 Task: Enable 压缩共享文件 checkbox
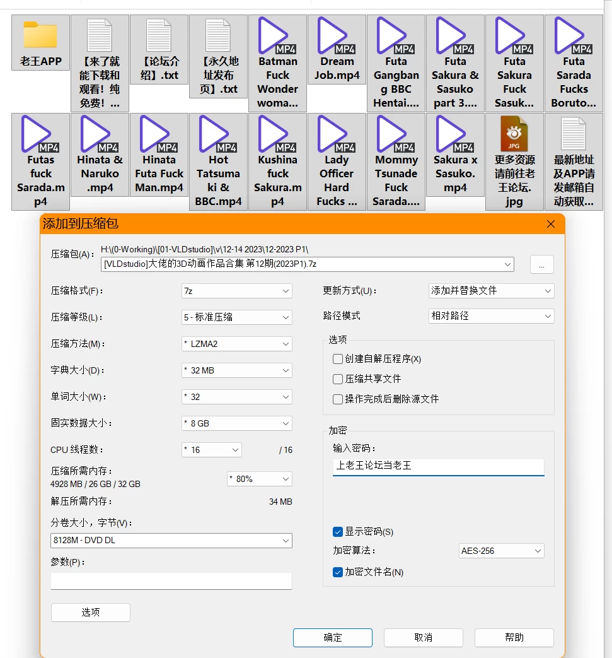click(338, 379)
